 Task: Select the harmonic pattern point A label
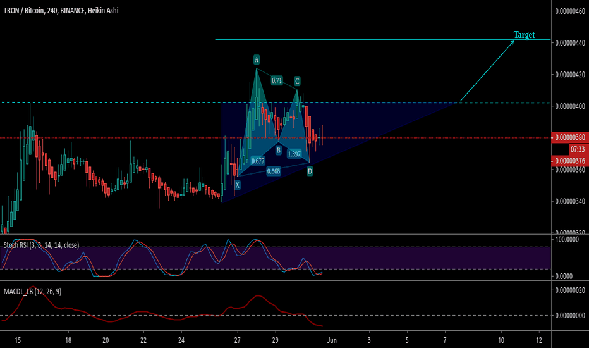point(257,59)
